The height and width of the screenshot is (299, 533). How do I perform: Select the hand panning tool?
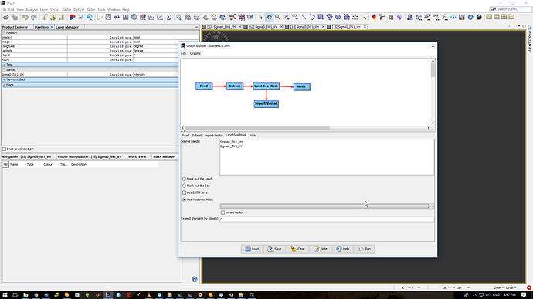click(x=270, y=17)
